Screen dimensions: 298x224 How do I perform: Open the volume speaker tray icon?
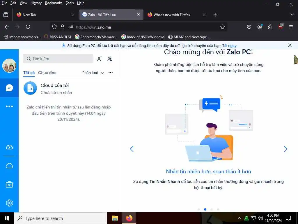pos(260,218)
